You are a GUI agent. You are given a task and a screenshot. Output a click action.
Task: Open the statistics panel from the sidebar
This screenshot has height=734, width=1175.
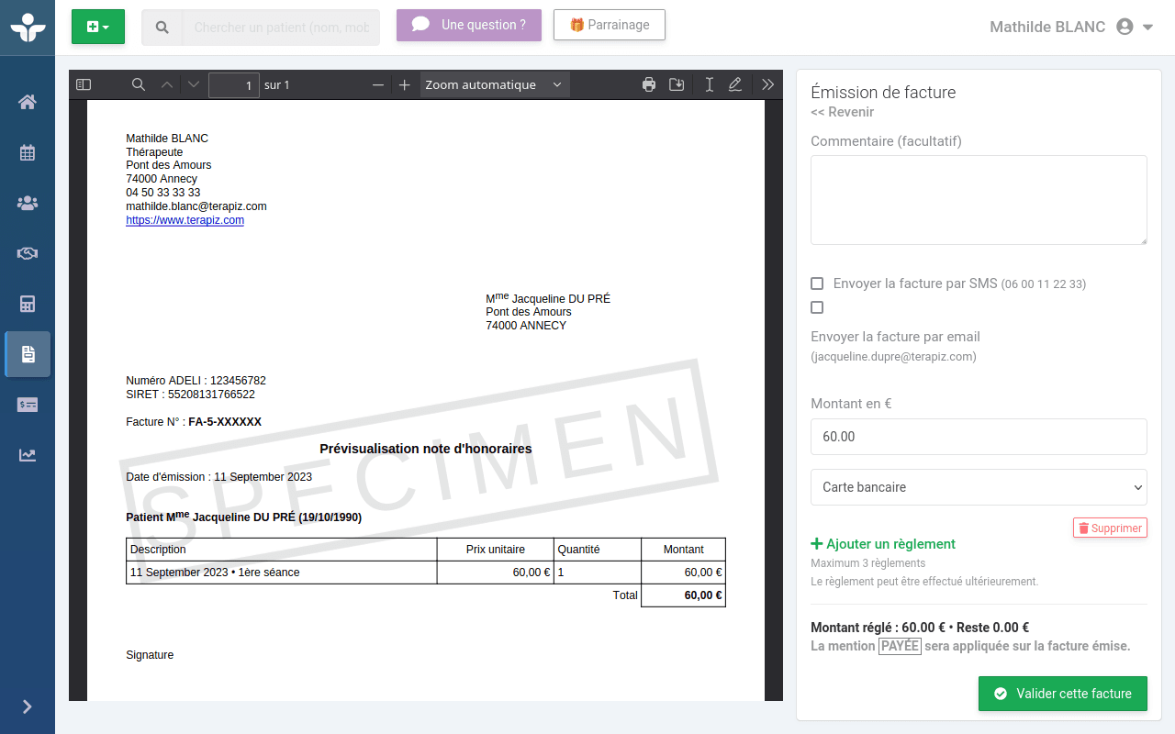pos(28,454)
